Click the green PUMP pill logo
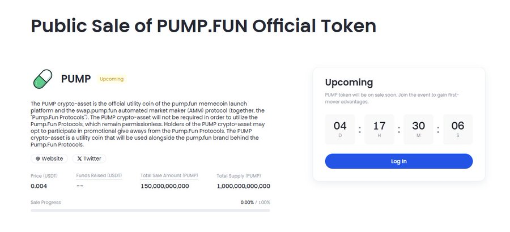 click(42, 79)
